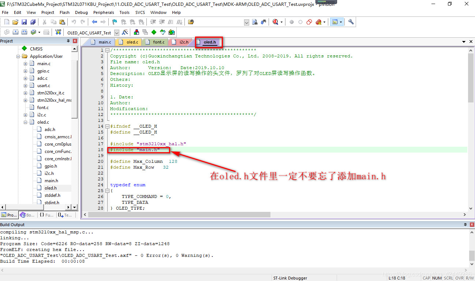Screen dimensions: 475x281
Task: Open Manage Run-Time Environment green diamond icon
Action: click(154, 32)
